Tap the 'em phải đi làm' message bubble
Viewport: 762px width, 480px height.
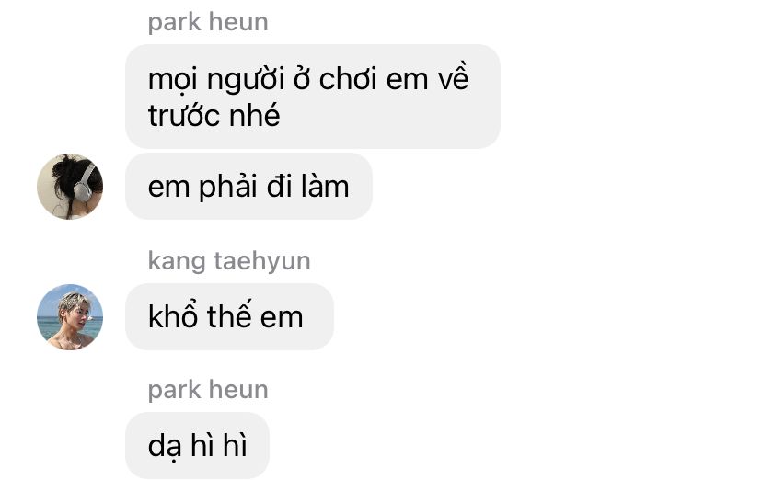248,187
